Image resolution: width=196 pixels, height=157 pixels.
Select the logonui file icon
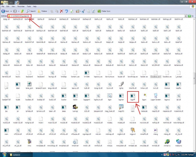click(167, 96)
